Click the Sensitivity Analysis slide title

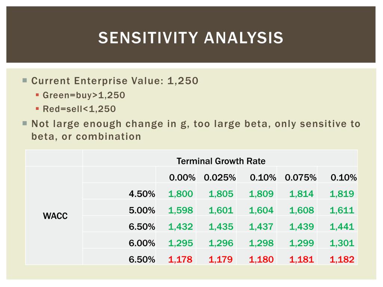pos(191,38)
